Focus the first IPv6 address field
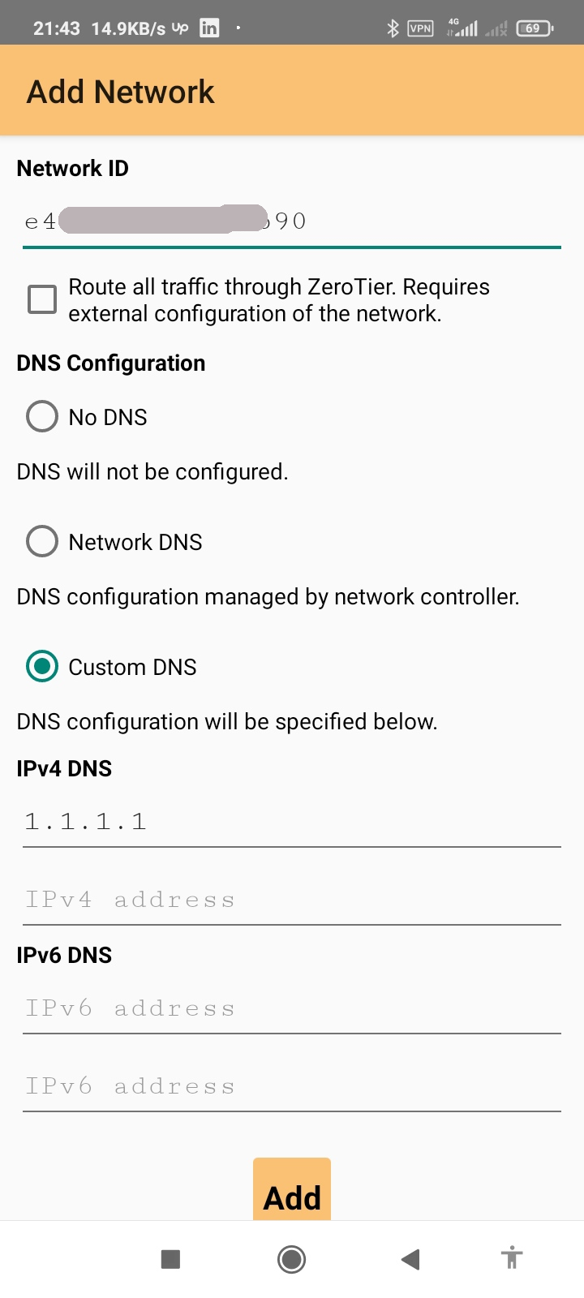 (292, 1008)
